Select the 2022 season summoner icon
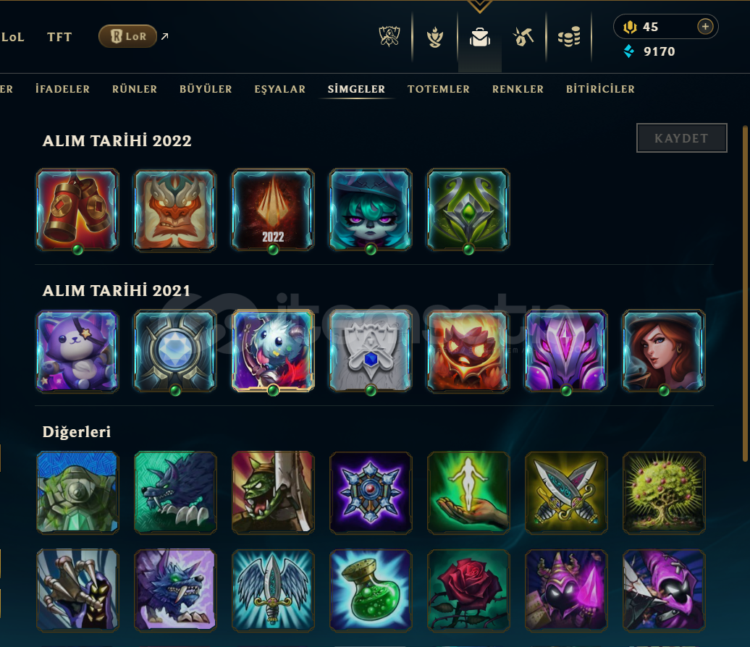Viewport: 750px width, 647px height. [x=273, y=210]
